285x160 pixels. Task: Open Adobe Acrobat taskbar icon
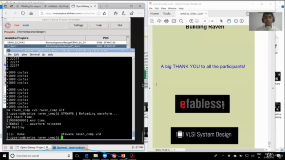132,156
